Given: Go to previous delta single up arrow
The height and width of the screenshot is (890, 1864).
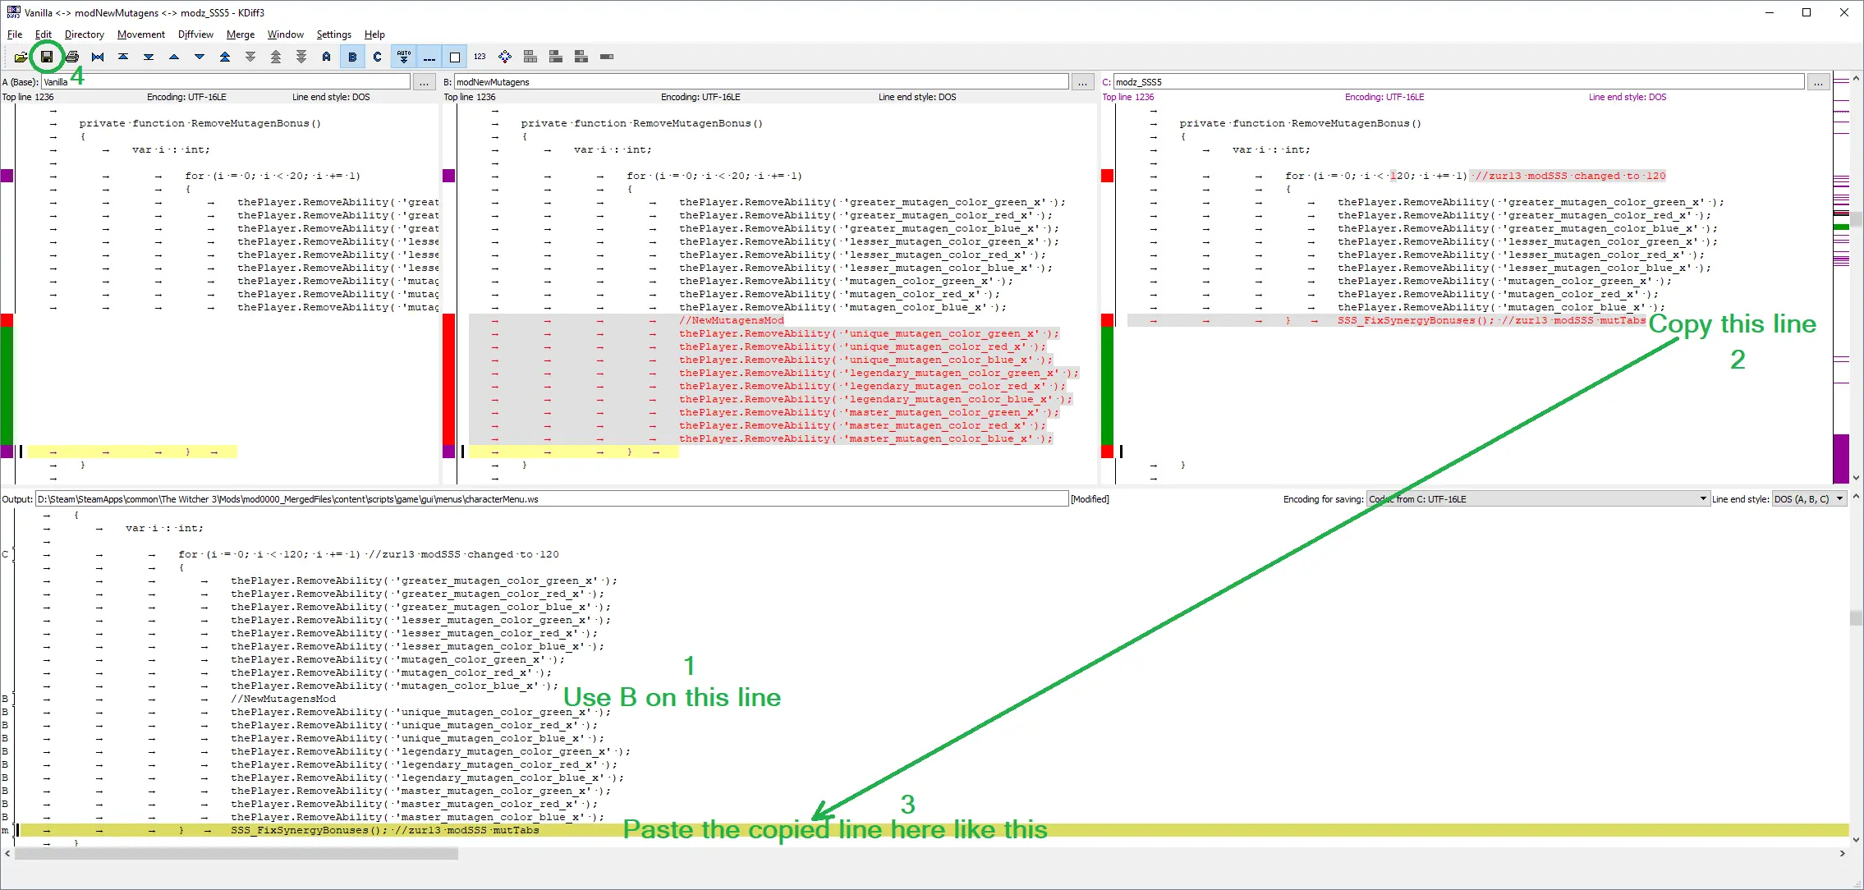Looking at the screenshot, I should [x=174, y=57].
